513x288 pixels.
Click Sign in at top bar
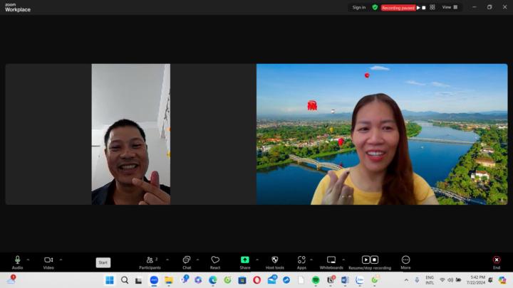coord(358,7)
